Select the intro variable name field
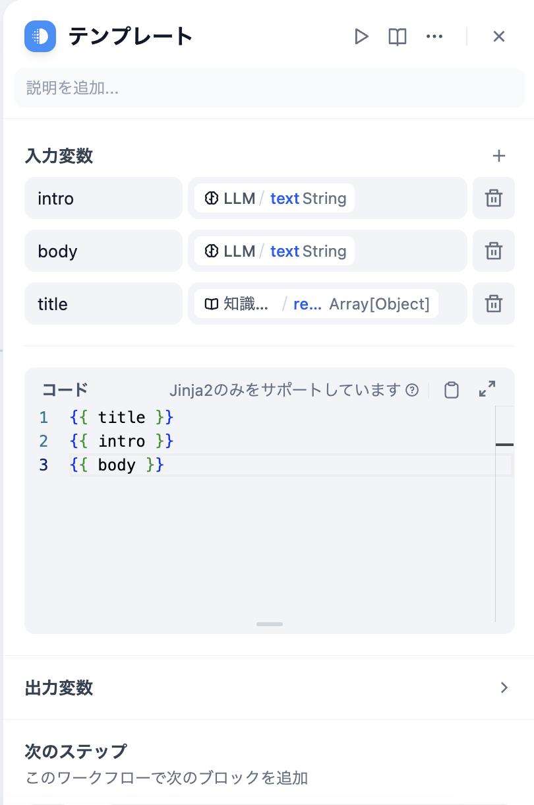This screenshot has width=534, height=805. pyautogui.click(x=103, y=198)
